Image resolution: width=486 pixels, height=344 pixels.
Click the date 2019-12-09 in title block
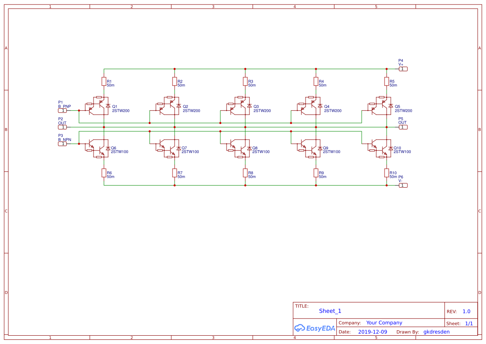click(372, 332)
